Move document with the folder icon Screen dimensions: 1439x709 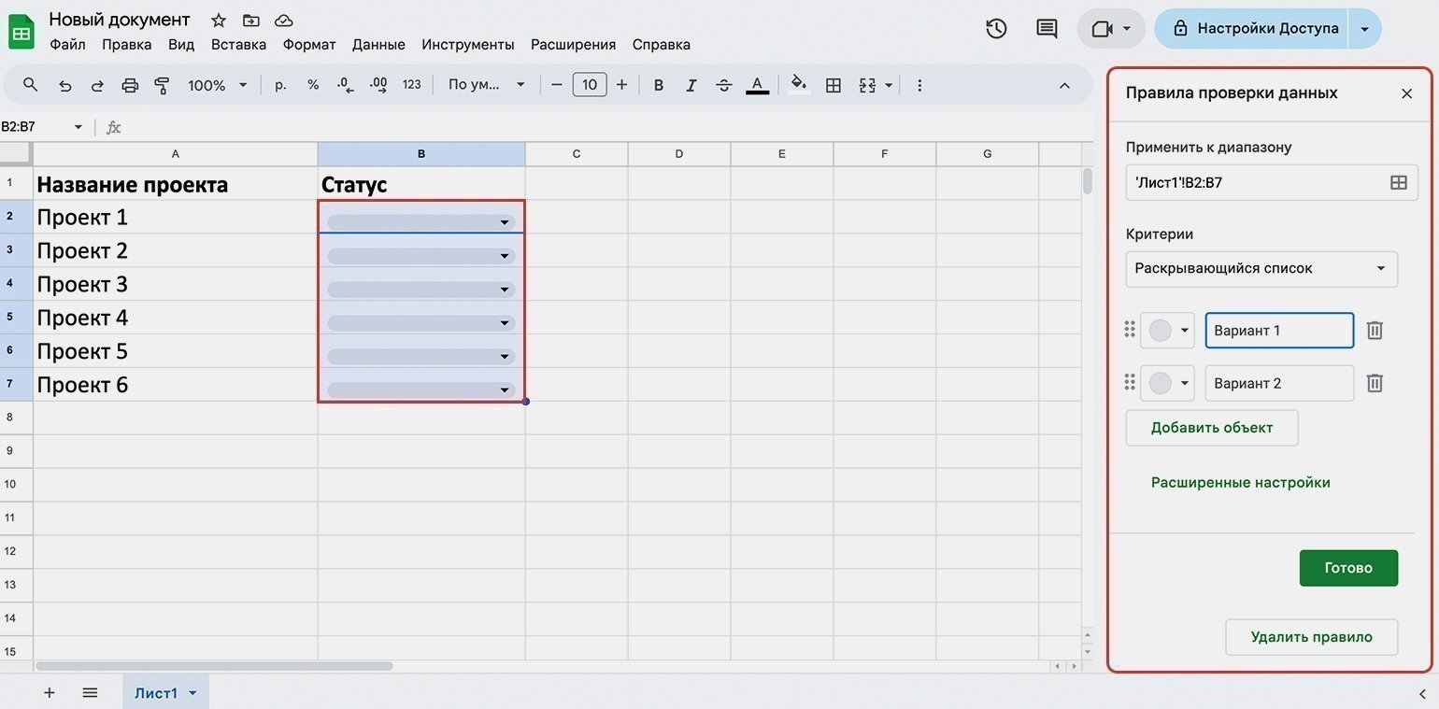[x=250, y=20]
